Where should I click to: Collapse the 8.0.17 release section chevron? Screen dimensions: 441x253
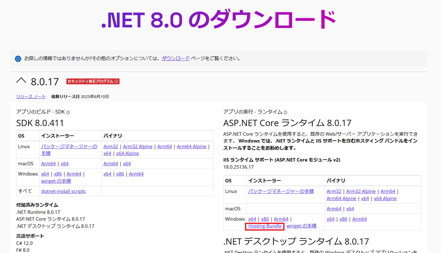(21, 81)
